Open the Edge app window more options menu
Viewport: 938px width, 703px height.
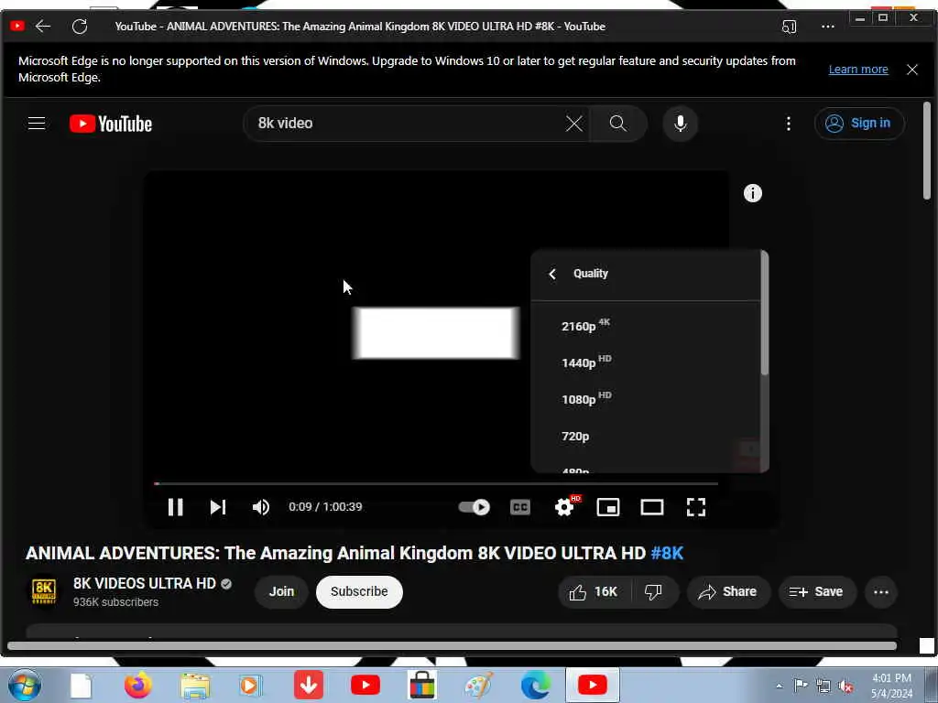point(828,27)
